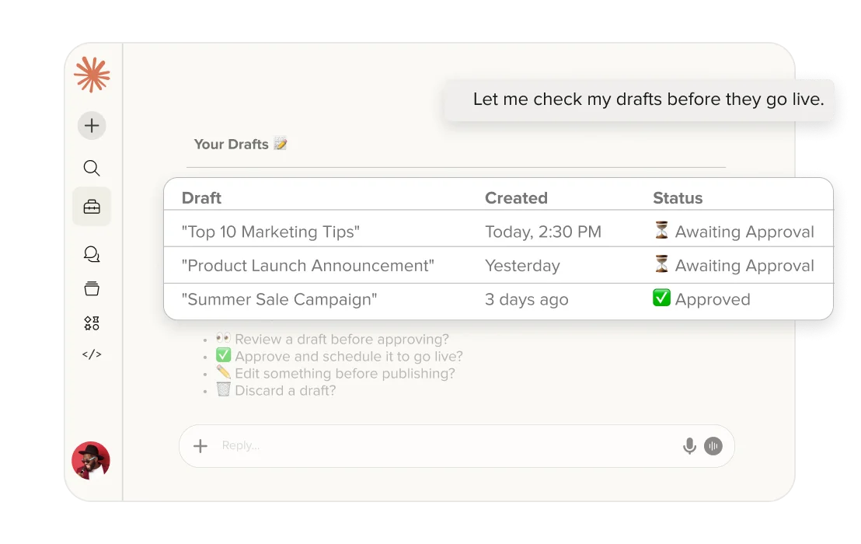Open the code brackets icon
The height and width of the screenshot is (544, 861).
click(x=92, y=354)
